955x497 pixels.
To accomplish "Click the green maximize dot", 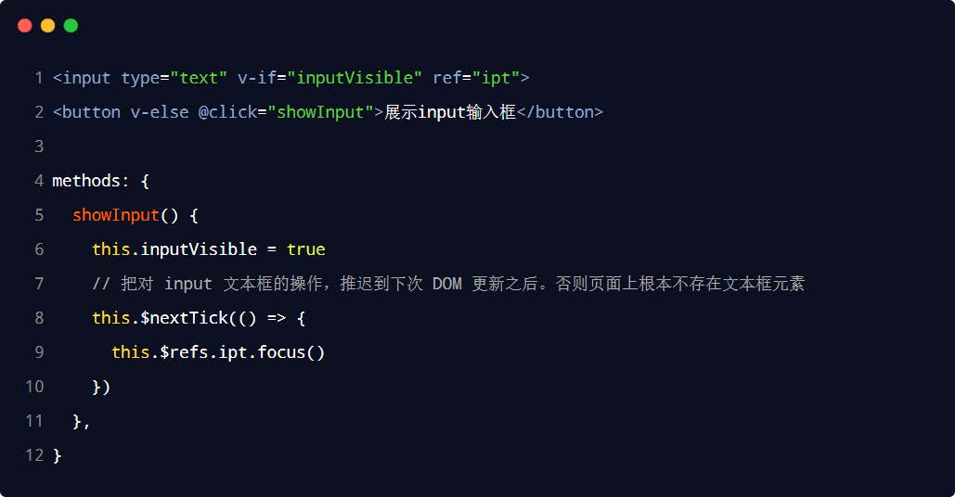I will (x=71, y=26).
